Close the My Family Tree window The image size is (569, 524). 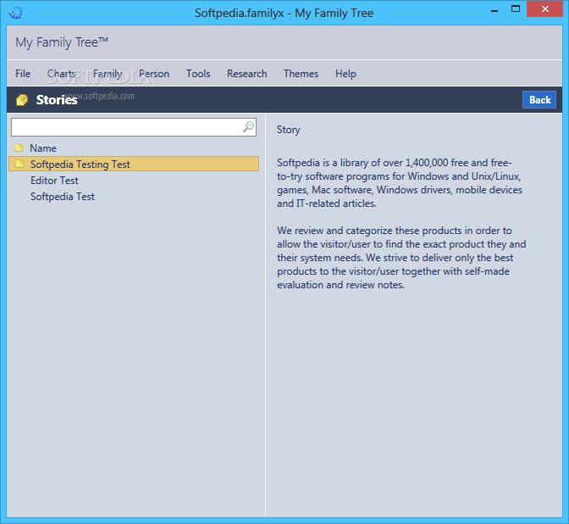pos(544,9)
